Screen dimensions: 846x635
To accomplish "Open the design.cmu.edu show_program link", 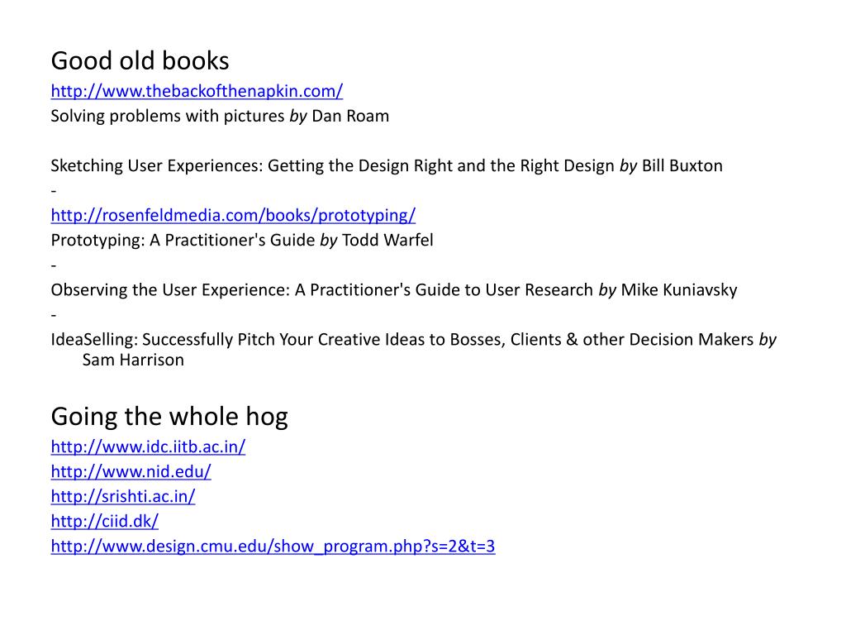I will 273,546.
